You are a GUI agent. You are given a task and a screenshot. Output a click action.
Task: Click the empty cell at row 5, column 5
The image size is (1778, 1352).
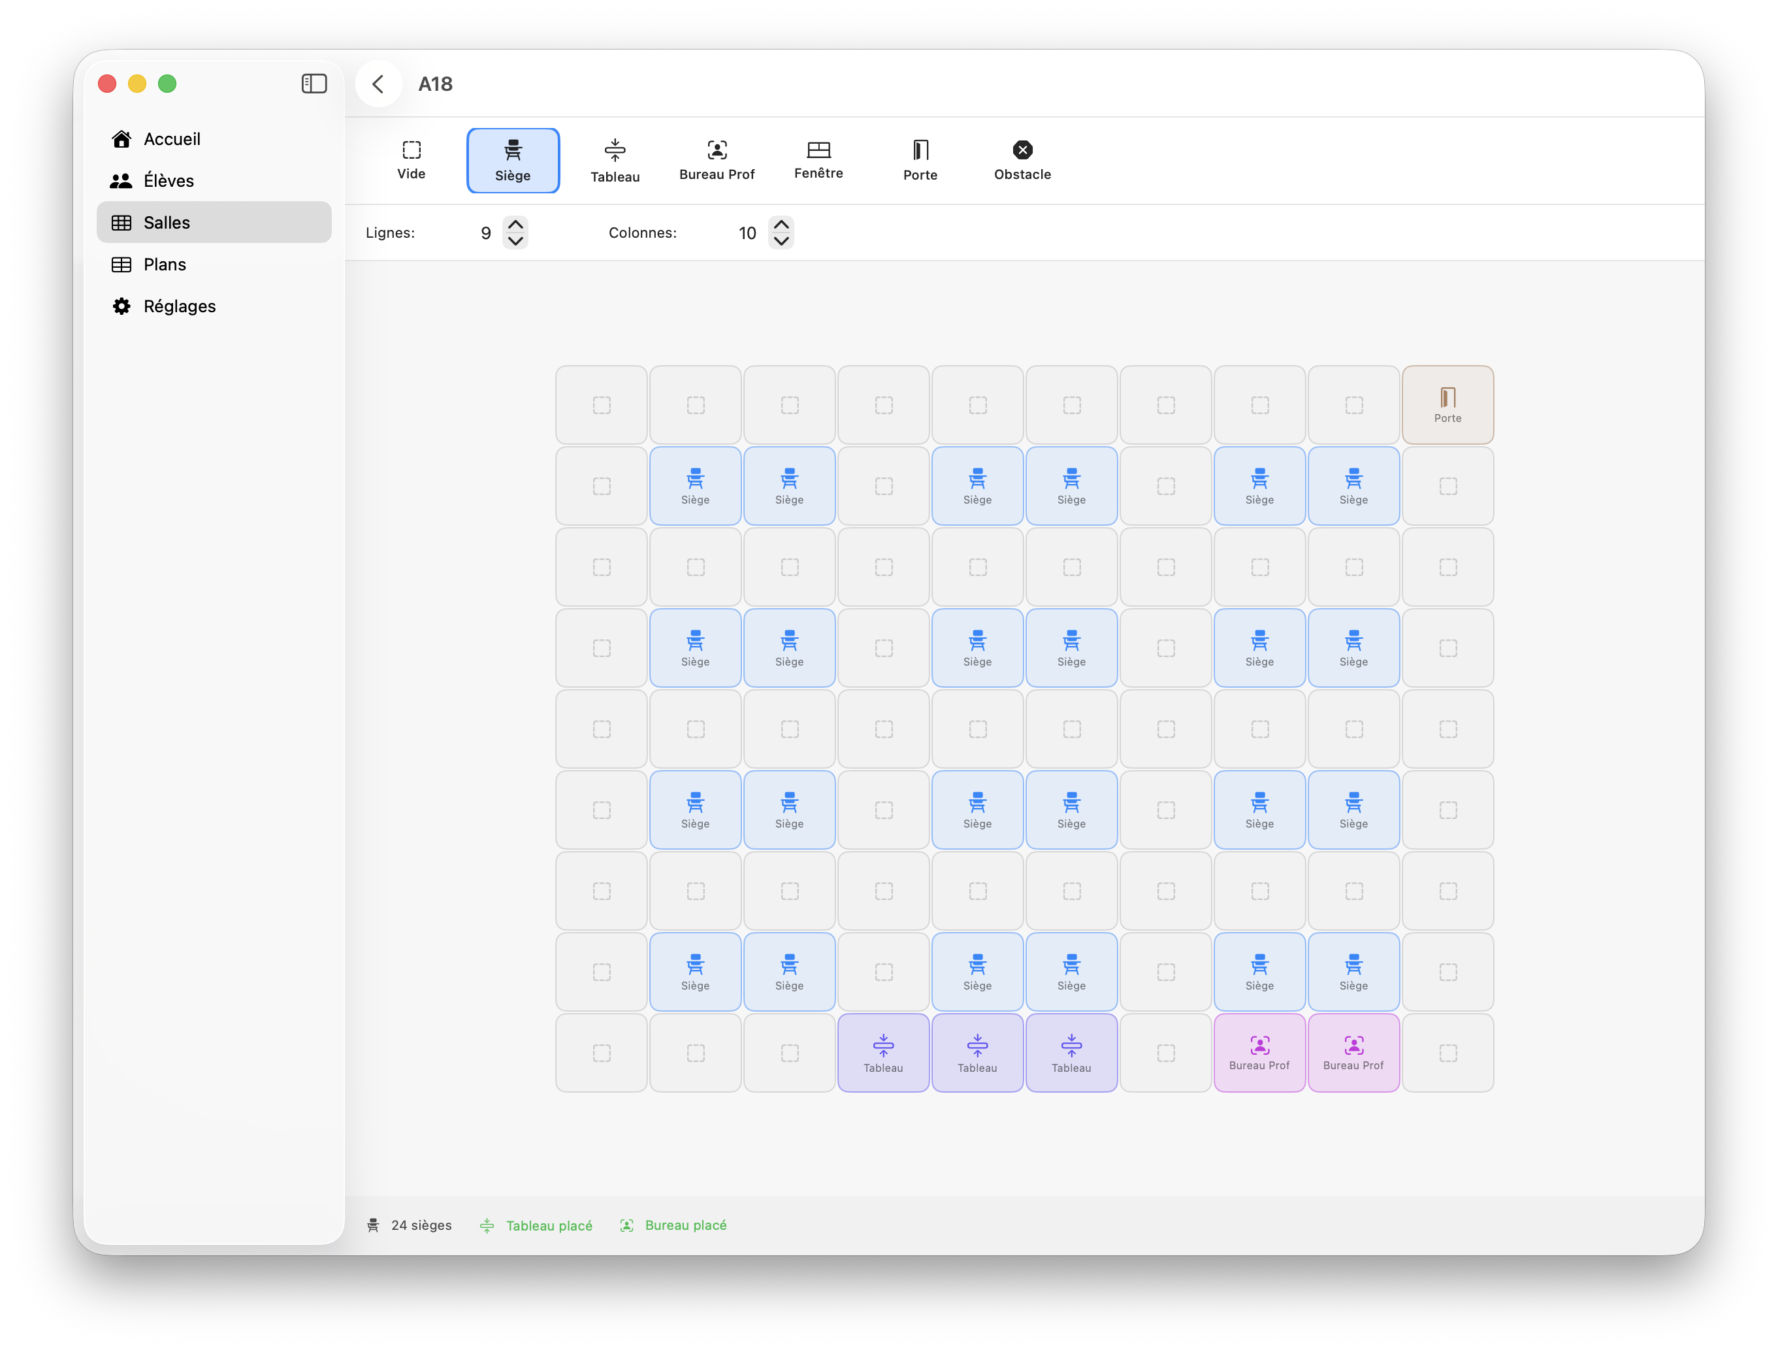977,729
